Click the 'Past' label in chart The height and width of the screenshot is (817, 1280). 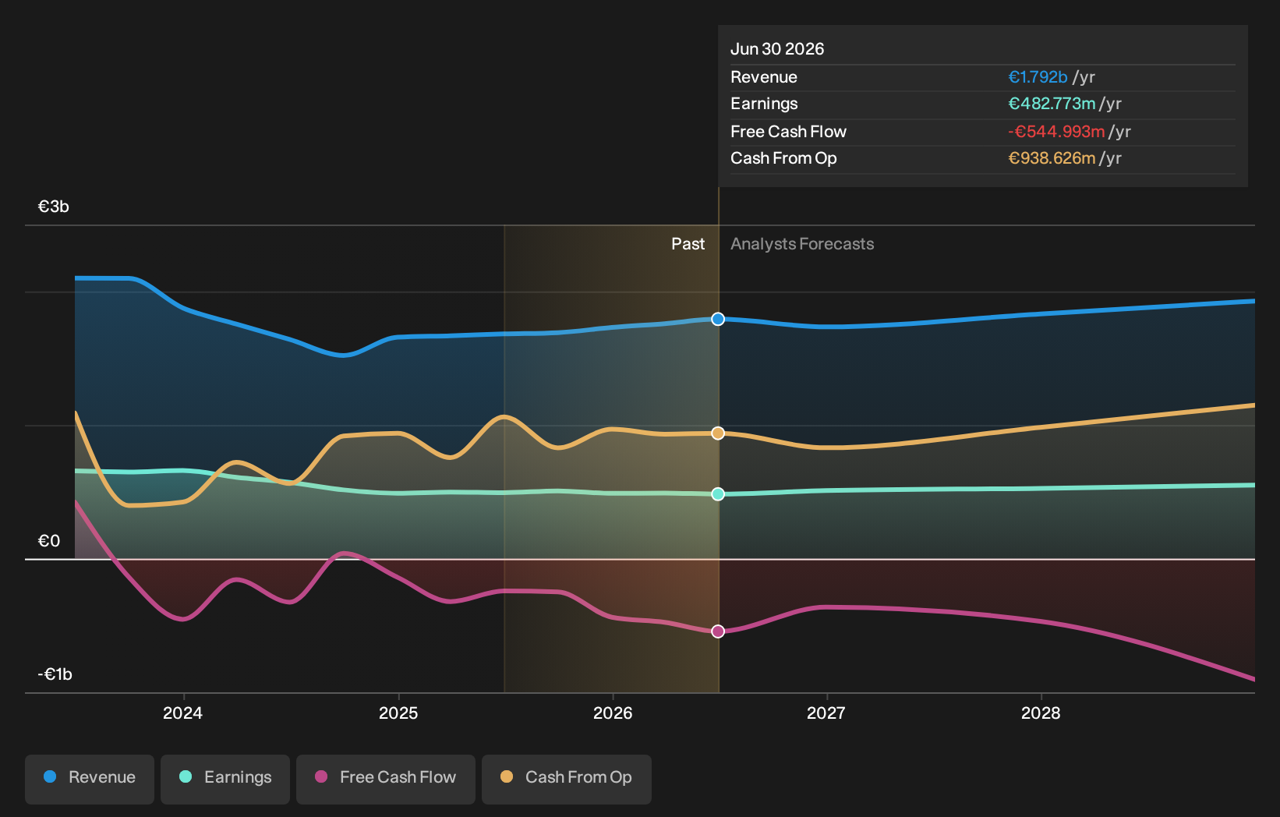pyautogui.click(x=688, y=244)
